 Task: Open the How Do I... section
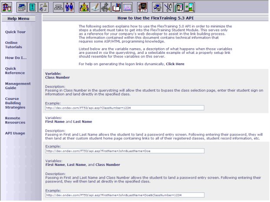point(16,58)
